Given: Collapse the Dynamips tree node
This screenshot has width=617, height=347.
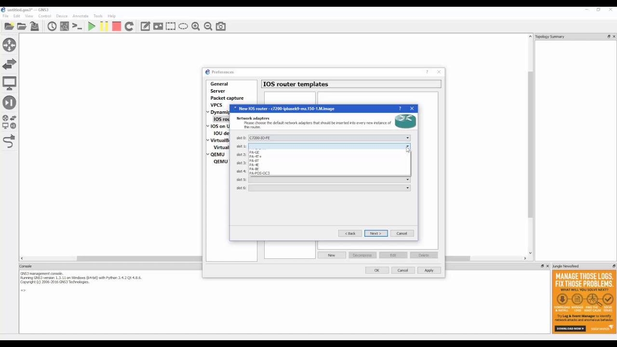Looking at the screenshot, I should click(208, 112).
